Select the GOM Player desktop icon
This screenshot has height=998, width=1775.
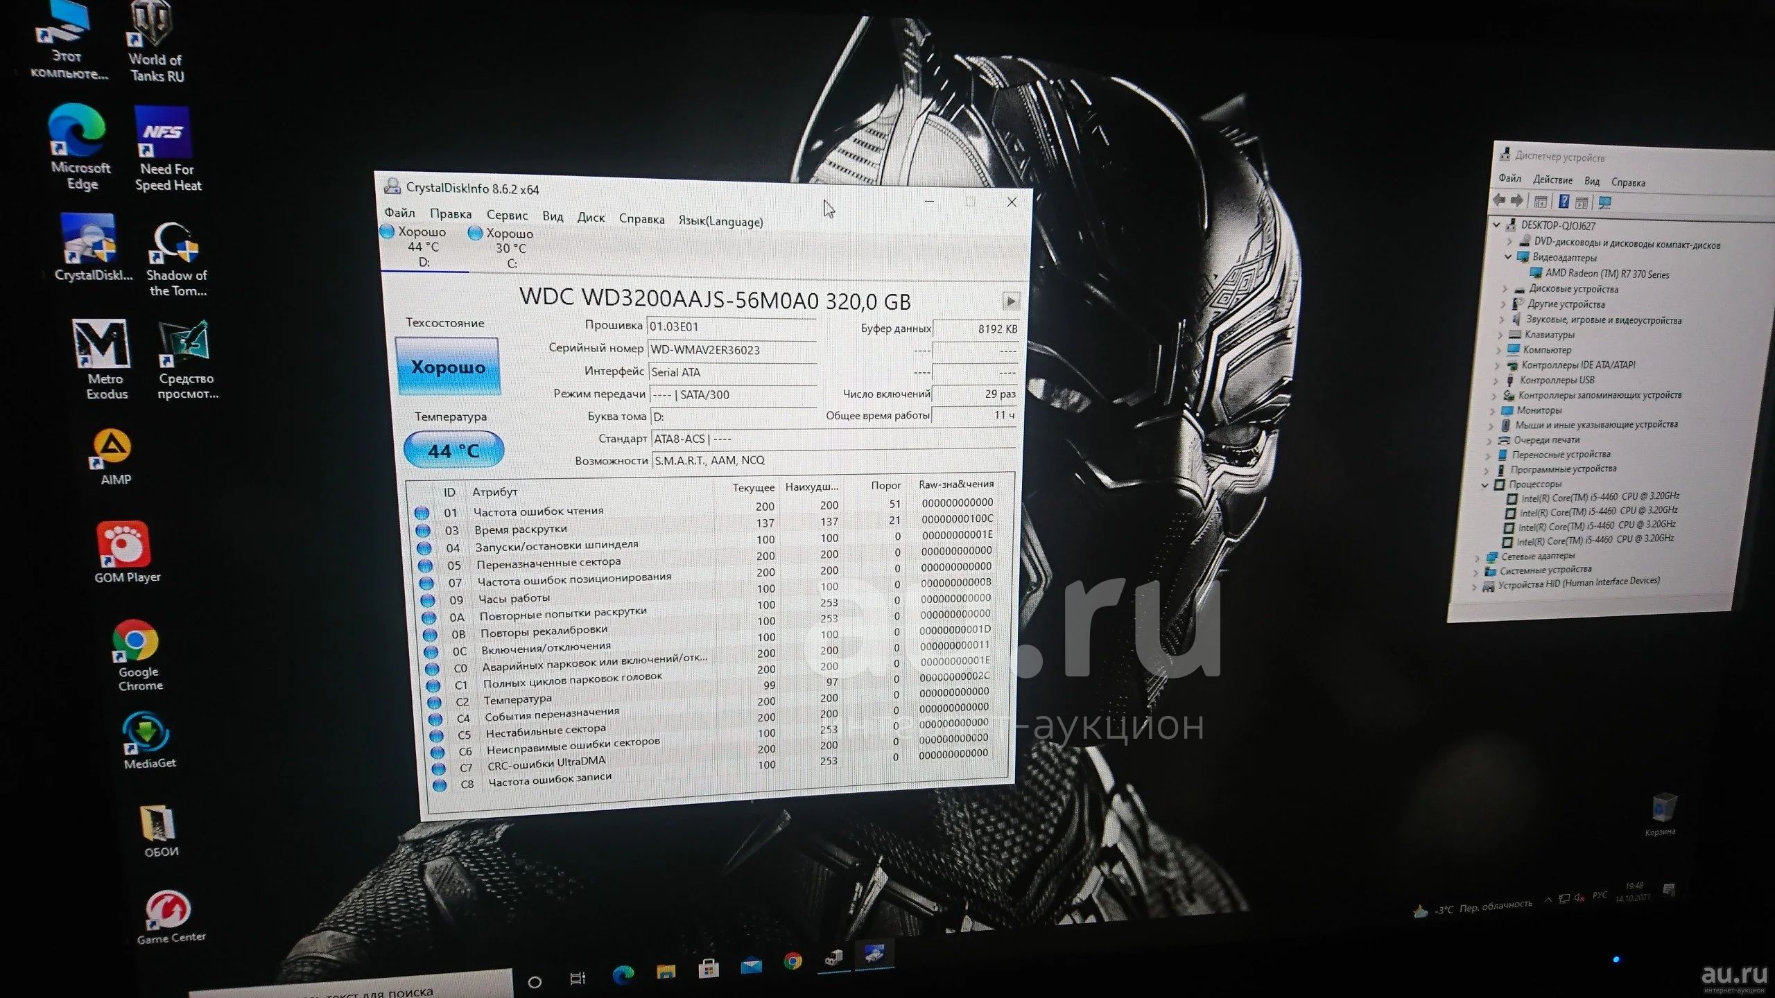[126, 552]
